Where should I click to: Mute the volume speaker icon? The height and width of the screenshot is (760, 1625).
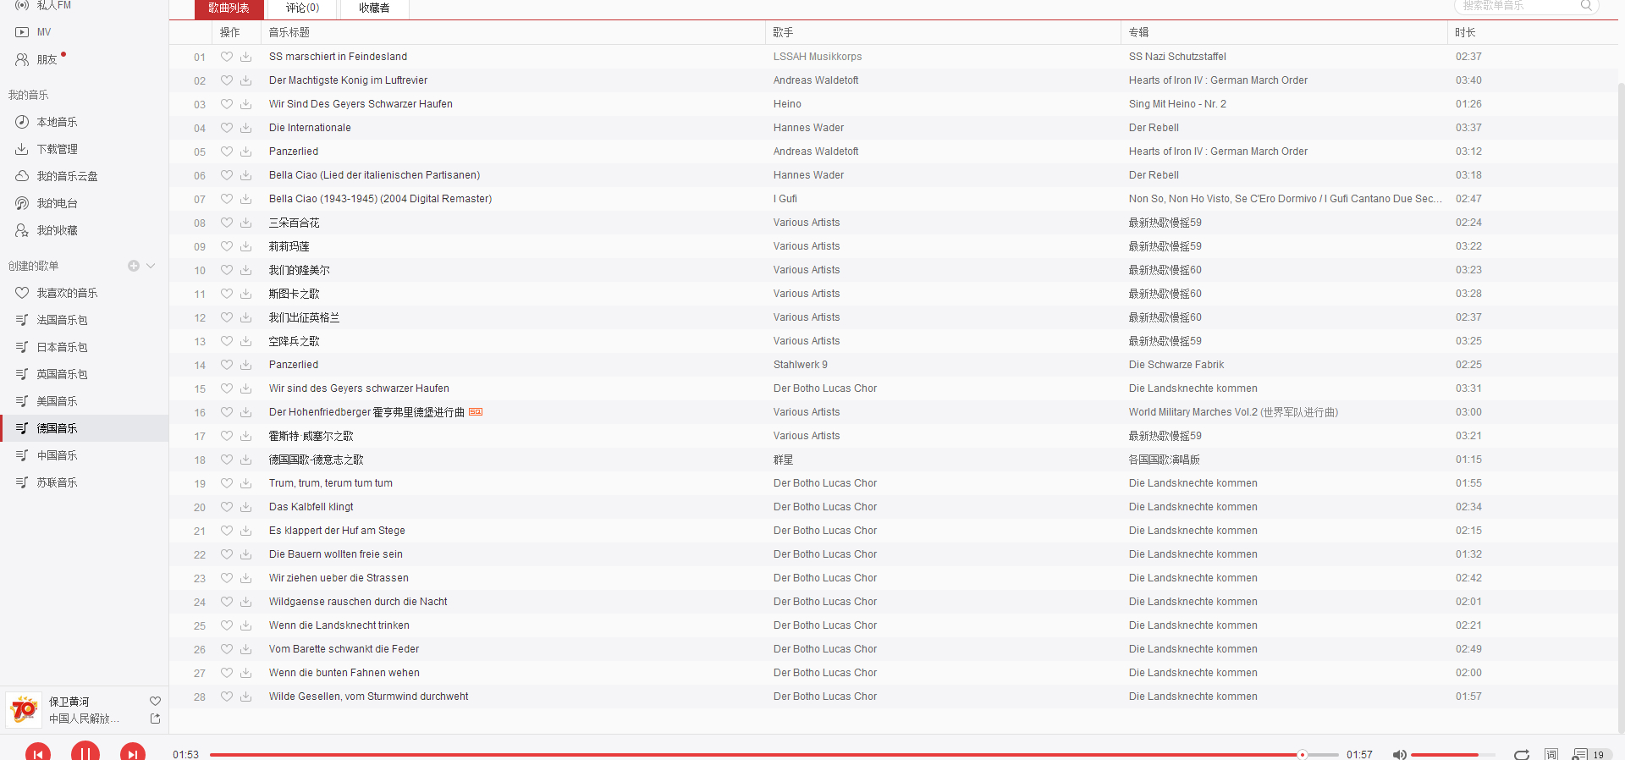1399,754
